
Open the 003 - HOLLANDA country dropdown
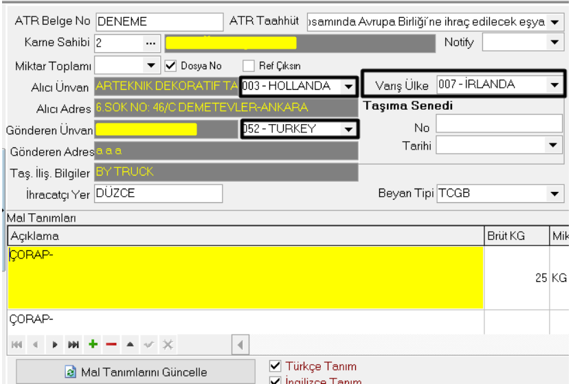point(349,86)
